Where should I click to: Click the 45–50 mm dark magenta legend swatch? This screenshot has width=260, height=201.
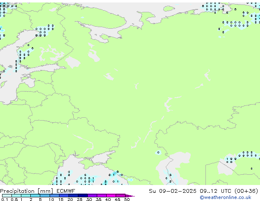121,196
